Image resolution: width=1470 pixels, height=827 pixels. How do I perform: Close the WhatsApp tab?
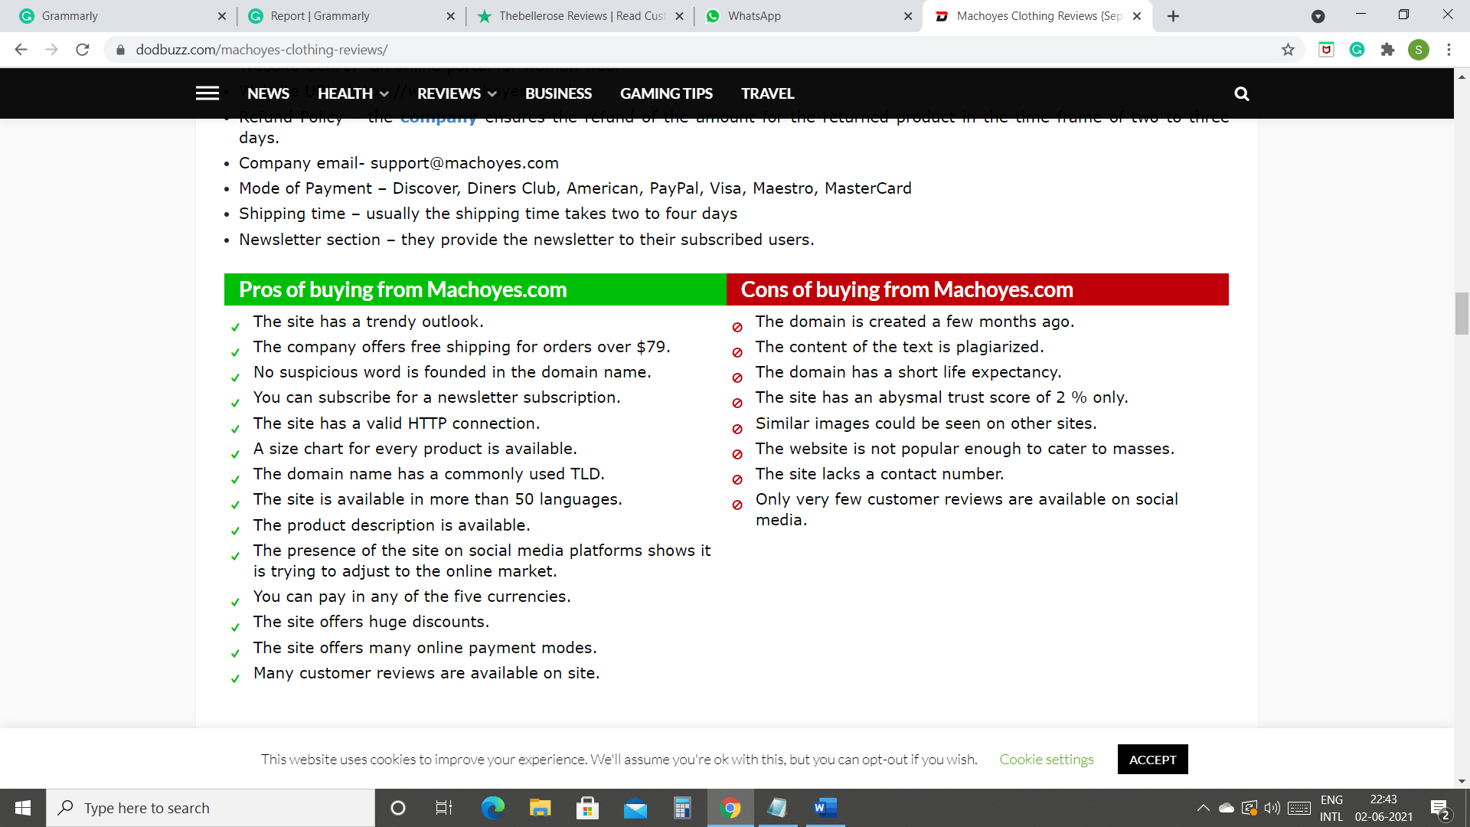pyautogui.click(x=908, y=16)
